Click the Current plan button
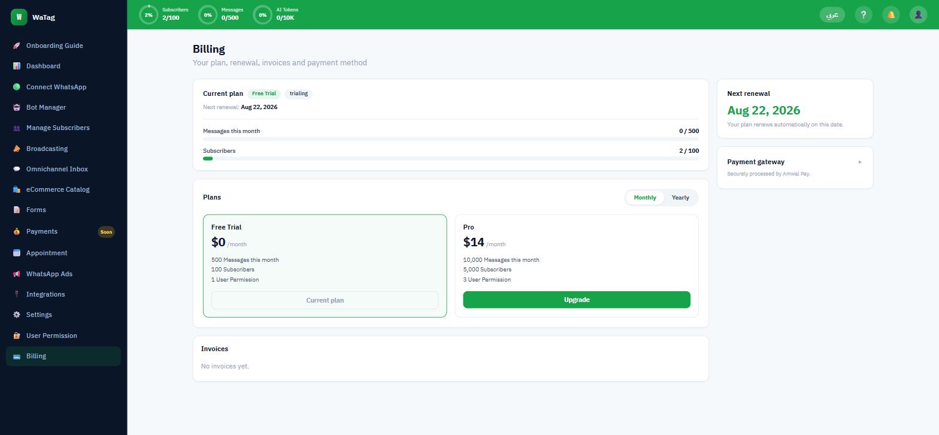 (325, 300)
